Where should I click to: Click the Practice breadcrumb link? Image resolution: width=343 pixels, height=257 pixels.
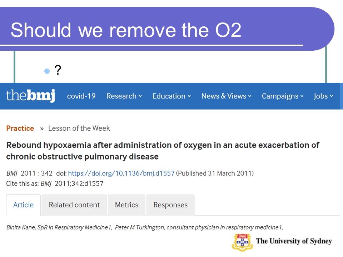20,128
